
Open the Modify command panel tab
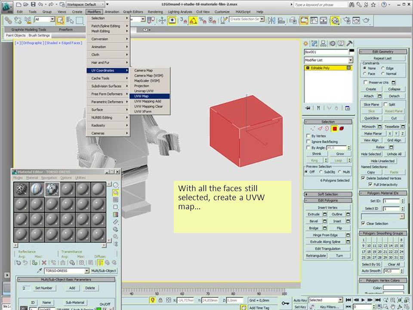[x=314, y=43]
